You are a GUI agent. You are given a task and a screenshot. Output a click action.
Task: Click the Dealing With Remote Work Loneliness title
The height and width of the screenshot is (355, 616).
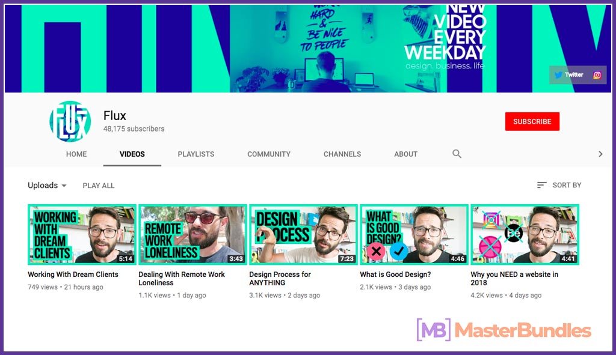(182, 279)
